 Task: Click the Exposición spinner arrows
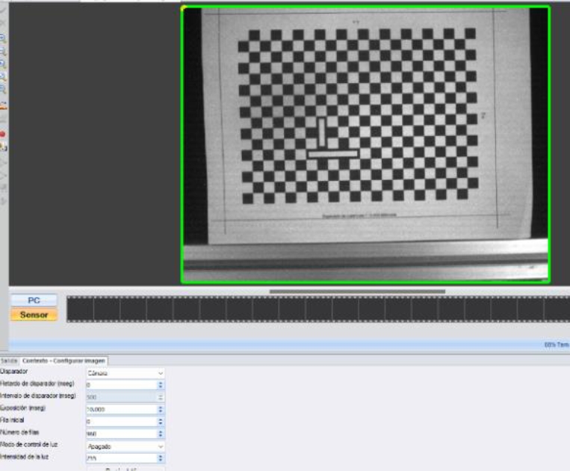pyautogui.click(x=160, y=410)
